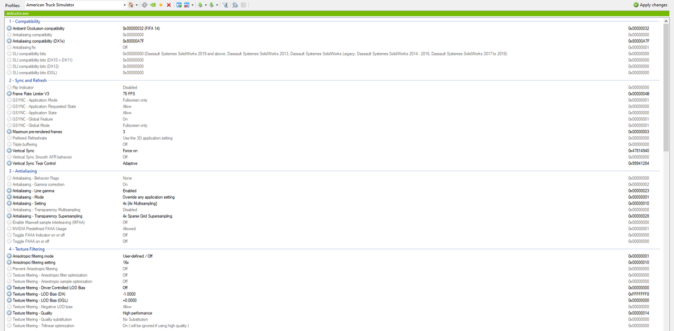This screenshot has width=674, height=331.
Task: Click hex value 0x99941284 in right column
Action: pyautogui.click(x=639, y=163)
